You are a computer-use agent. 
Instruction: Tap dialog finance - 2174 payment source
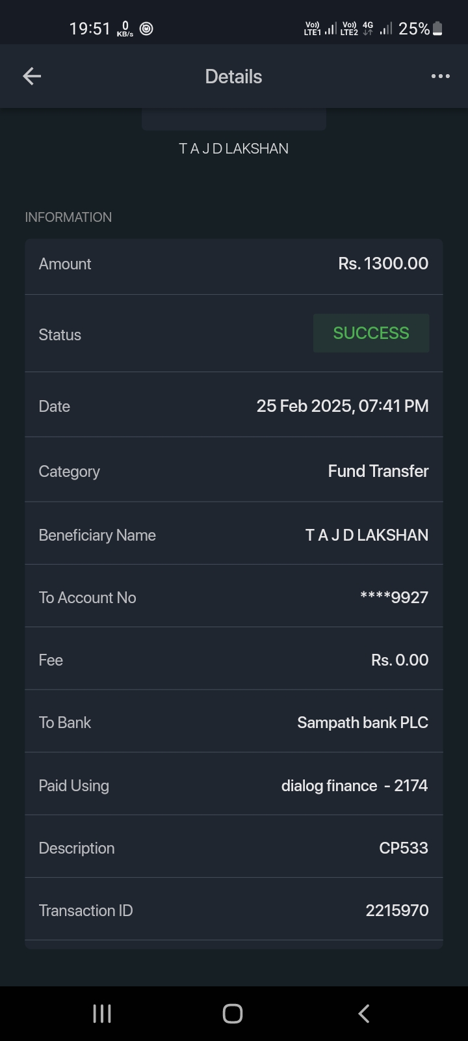[x=354, y=785]
